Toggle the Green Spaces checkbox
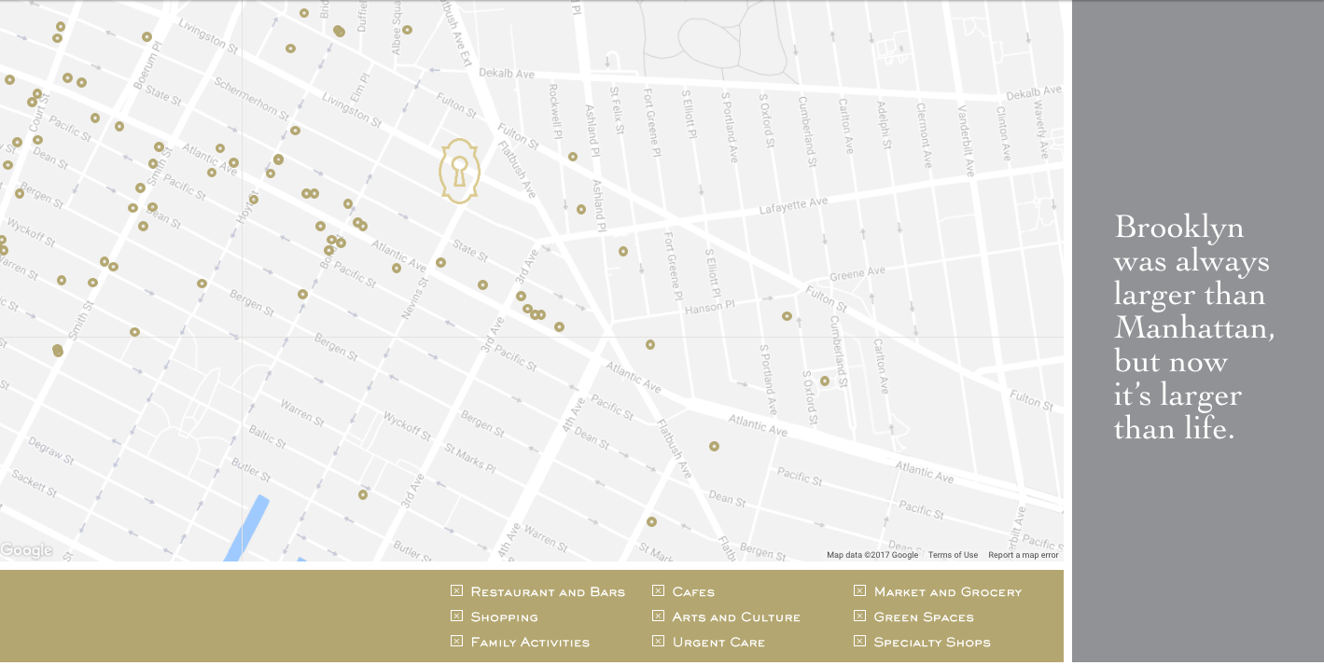This screenshot has height=665, width=1324. tap(859, 616)
